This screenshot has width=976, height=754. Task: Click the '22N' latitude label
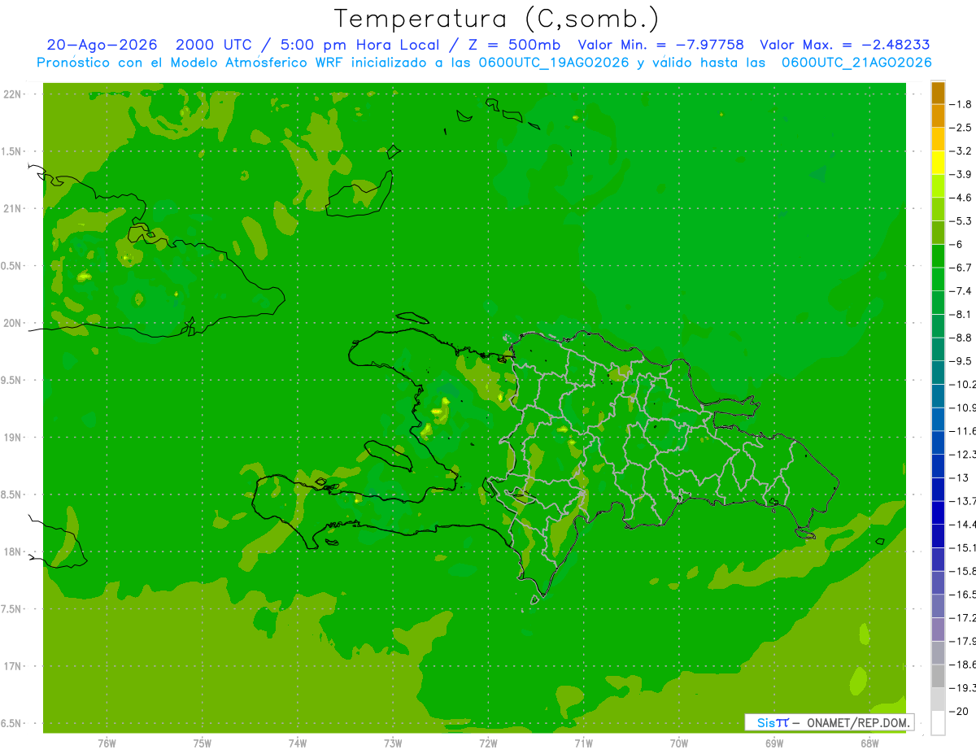point(12,94)
